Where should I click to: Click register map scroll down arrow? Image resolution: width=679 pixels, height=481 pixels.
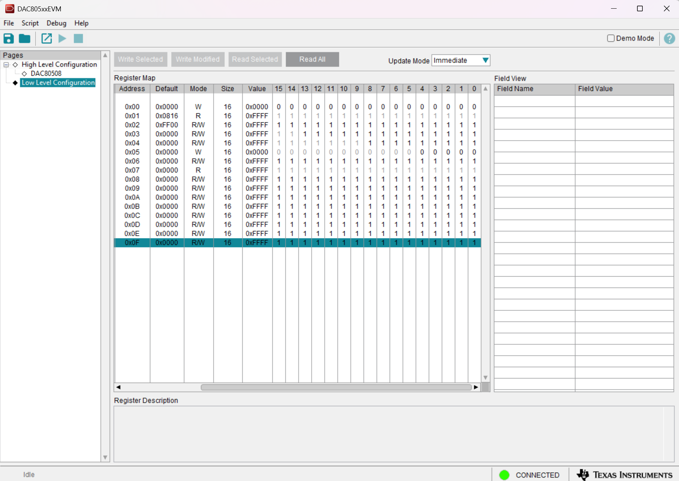point(486,378)
